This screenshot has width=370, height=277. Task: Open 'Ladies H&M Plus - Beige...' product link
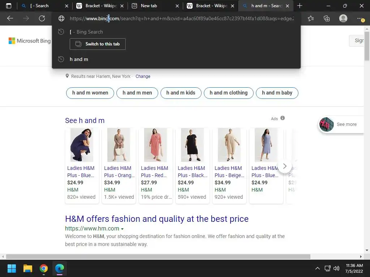(x=229, y=172)
